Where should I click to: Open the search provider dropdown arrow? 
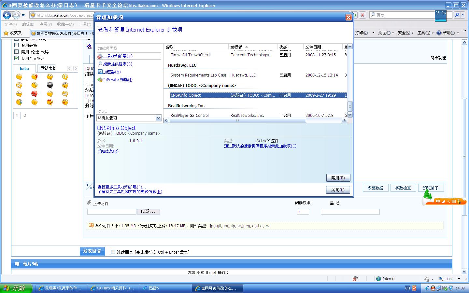tap(463, 15)
